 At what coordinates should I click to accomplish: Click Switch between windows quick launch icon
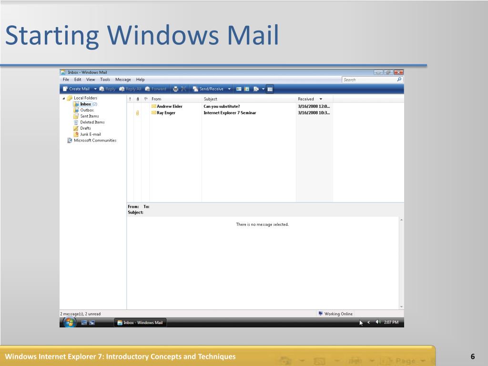point(92,323)
